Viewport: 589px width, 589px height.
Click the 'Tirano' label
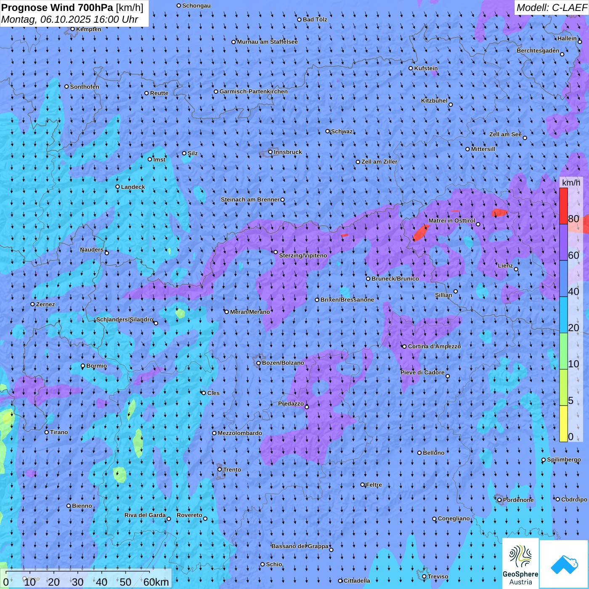coord(59,432)
